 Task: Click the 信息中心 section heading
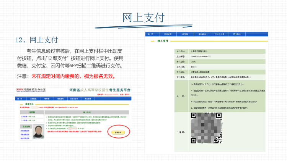[29, 103]
